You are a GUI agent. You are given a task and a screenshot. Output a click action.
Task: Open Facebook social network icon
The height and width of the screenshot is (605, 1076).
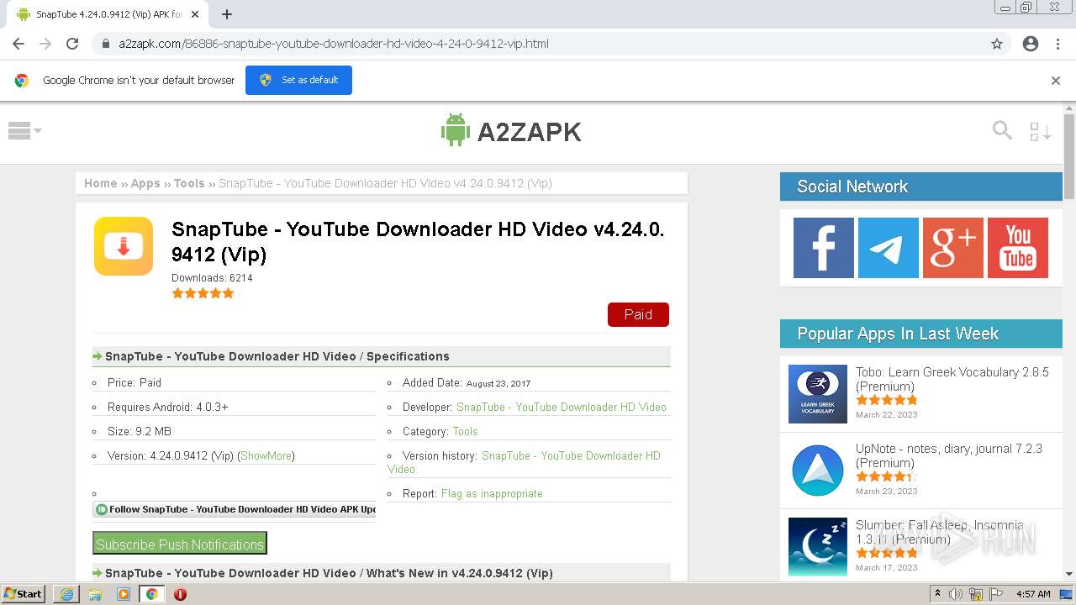823,248
